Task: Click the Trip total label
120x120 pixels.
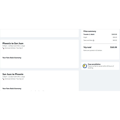Action: click(87, 47)
